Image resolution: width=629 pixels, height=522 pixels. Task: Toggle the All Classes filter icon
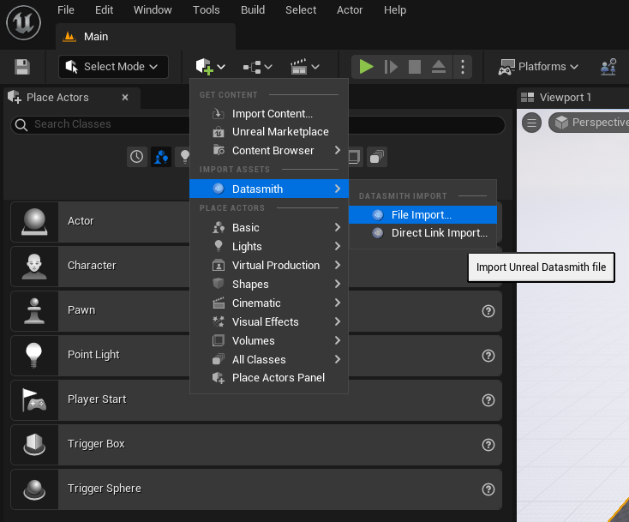[376, 157]
